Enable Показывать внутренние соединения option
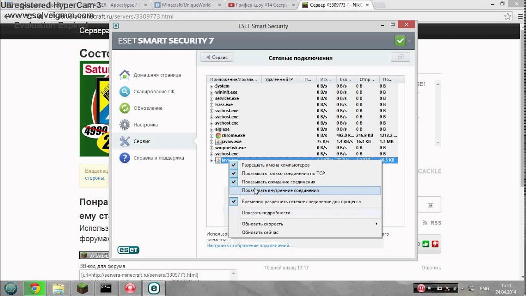Viewport: 526px width, 296px height. click(305, 190)
